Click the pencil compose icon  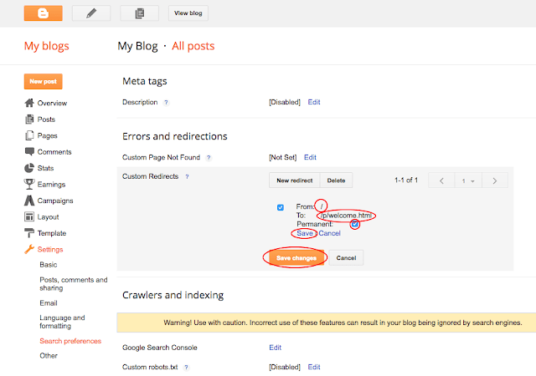pos(91,13)
